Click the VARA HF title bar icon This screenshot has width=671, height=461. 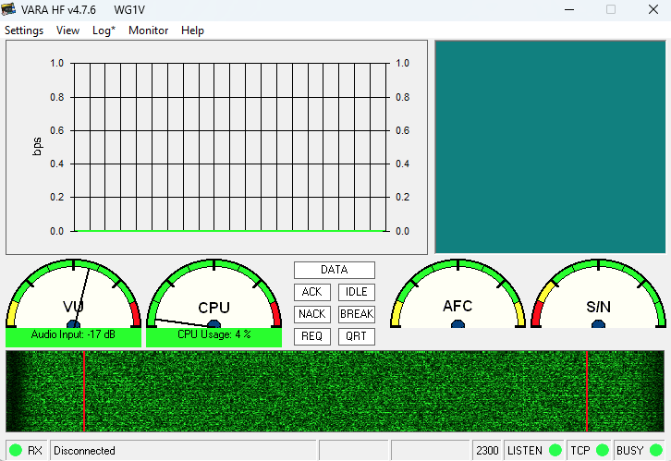pos(10,9)
